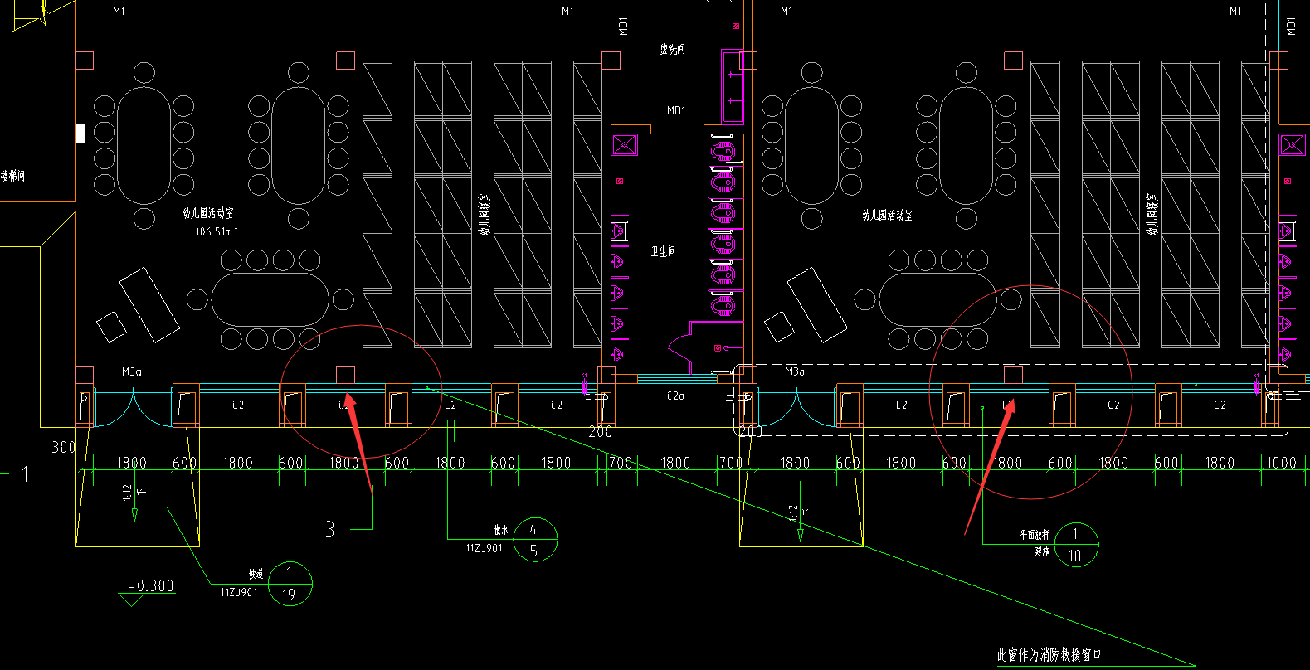Select the detail index circle 1 over 10

click(x=1075, y=545)
